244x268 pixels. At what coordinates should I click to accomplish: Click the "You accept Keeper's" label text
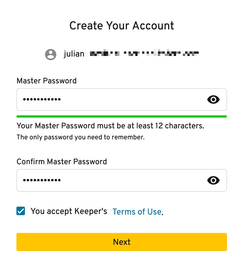pos(69,211)
